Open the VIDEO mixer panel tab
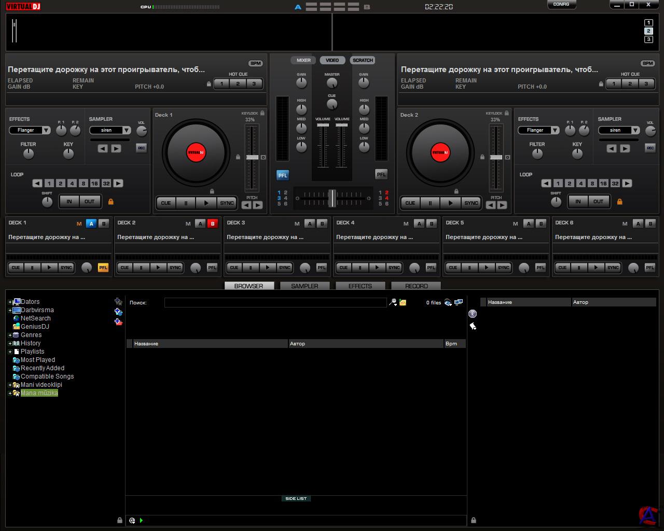The image size is (664, 531). point(332,60)
